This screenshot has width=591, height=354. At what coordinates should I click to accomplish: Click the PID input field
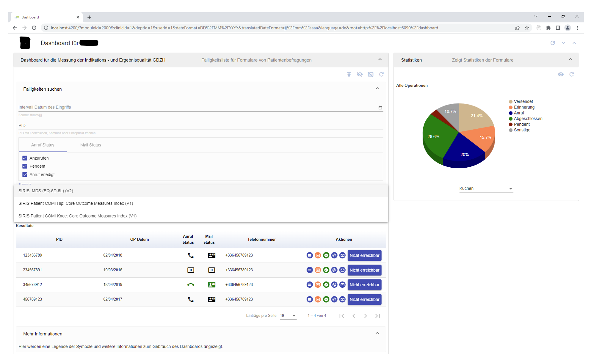[201, 125]
